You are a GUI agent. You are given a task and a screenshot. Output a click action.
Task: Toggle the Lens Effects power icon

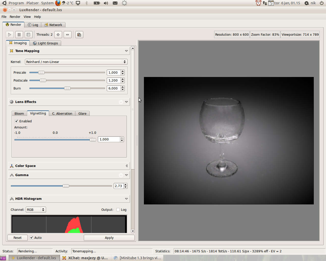[x=121, y=102]
